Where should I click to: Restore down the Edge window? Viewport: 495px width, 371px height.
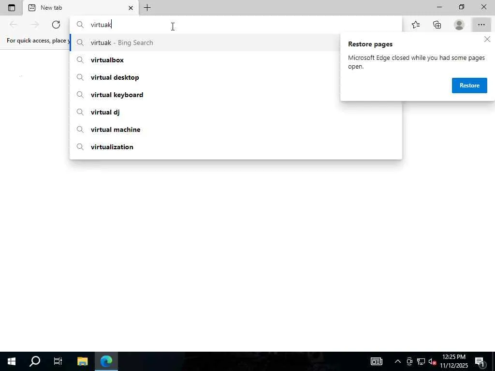462,7
